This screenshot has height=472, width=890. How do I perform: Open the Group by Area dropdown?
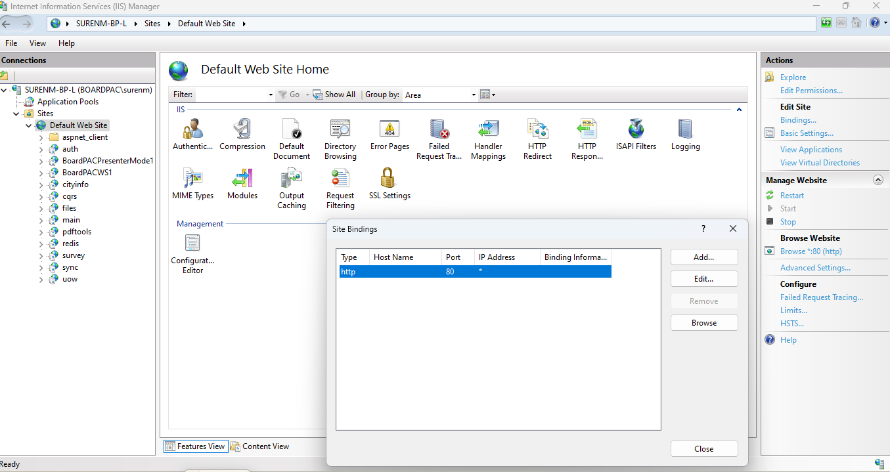440,95
